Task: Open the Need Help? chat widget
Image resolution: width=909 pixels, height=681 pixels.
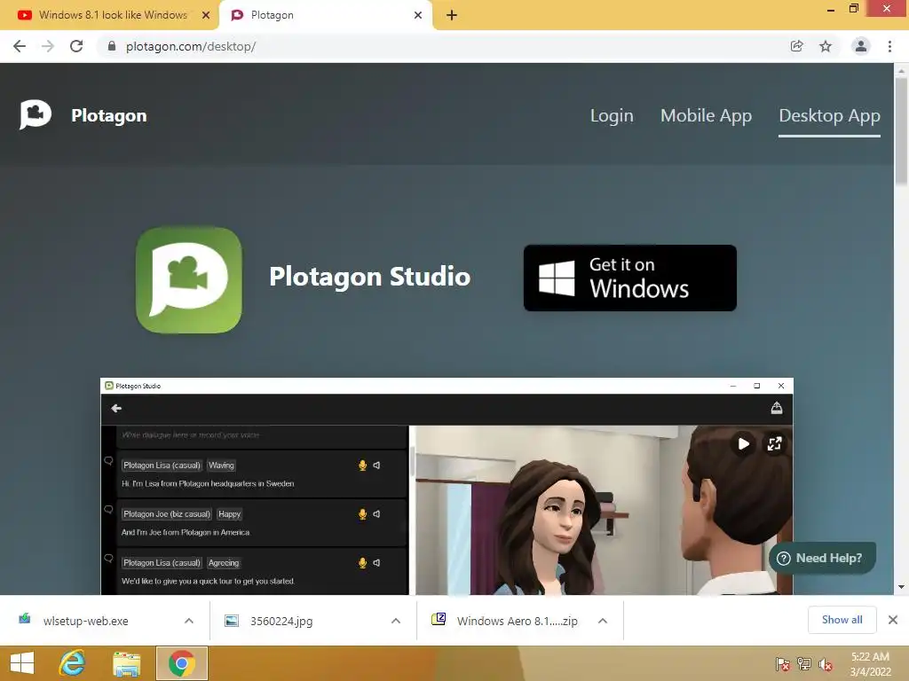Action: pyautogui.click(x=822, y=559)
